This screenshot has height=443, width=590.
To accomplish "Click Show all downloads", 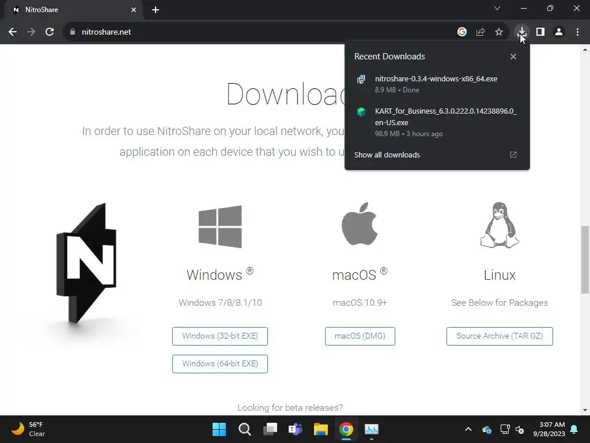I will click(387, 155).
